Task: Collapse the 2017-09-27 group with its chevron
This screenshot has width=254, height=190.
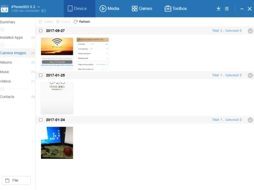Action: point(250,31)
